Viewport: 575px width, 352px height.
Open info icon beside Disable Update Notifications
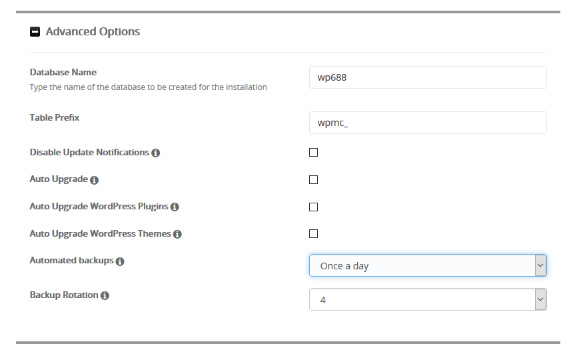pos(156,153)
